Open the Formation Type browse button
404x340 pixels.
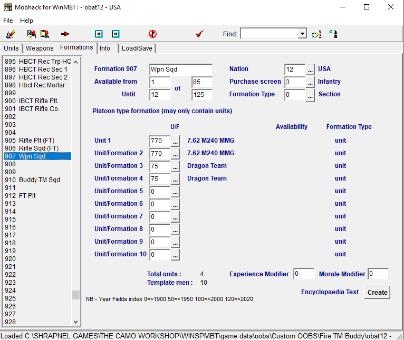(310, 95)
